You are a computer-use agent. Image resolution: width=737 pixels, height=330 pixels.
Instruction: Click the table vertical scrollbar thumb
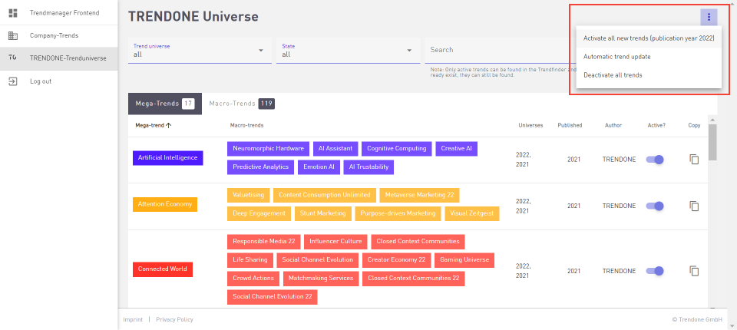coord(712,142)
